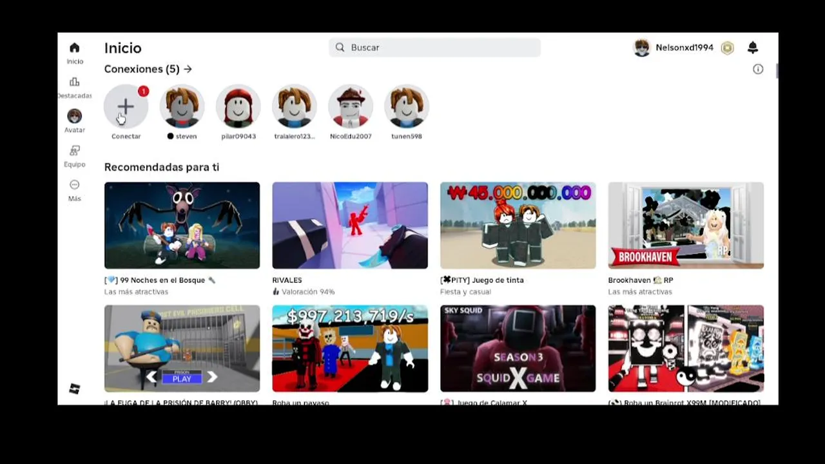Open Destacadas charts icon in sidebar

tap(75, 82)
